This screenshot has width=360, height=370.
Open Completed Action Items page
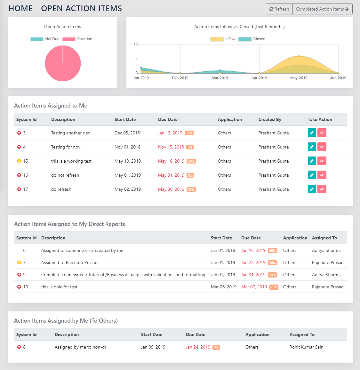coord(322,9)
